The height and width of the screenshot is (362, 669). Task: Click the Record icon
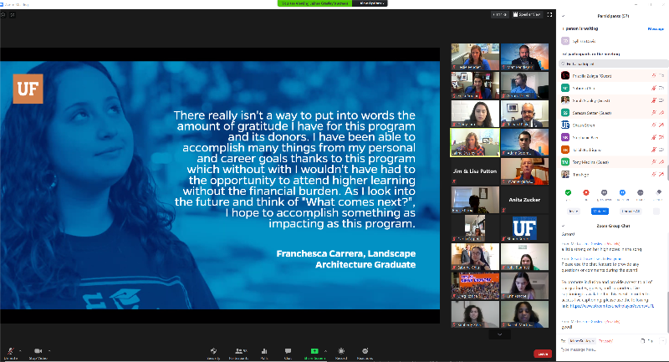coord(341,353)
